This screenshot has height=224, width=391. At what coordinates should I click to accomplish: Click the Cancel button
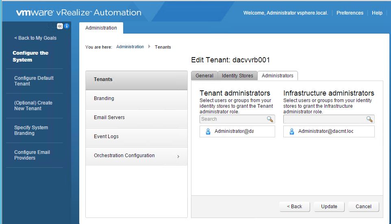click(x=364, y=207)
